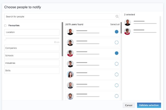Click Select all users link

(115, 24)
